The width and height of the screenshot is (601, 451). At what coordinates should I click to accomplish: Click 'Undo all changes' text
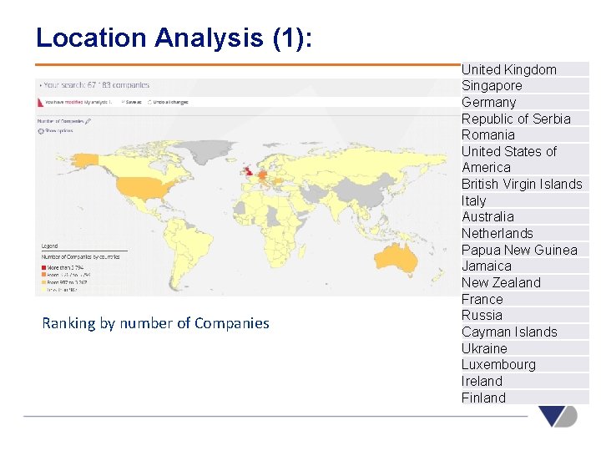170,102
